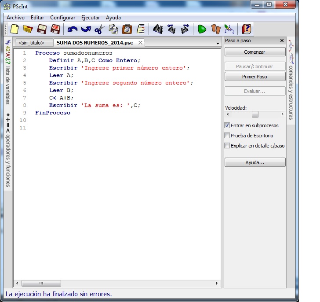Enable Prueba de Escritorio checkbox
This screenshot has height=302, width=320.
pos(227,136)
